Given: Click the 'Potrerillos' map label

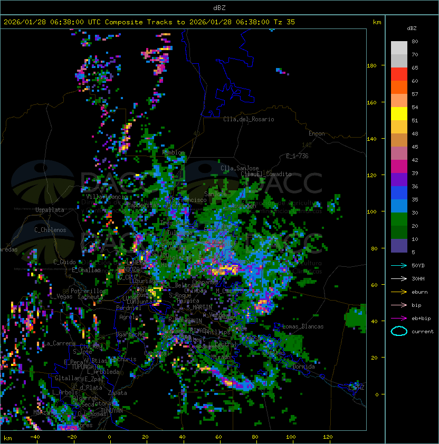Looking at the screenshot, I should point(88,291).
